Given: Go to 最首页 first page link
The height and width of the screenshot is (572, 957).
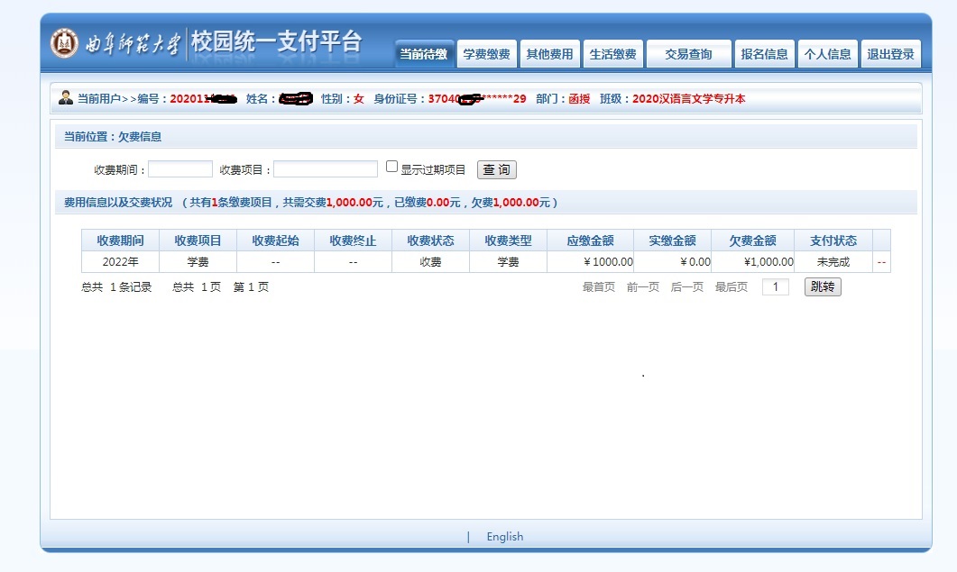Looking at the screenshot, I should pos(599,287).
